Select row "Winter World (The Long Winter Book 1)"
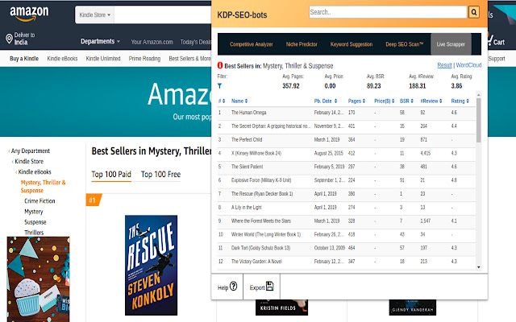516x322 pixels. 347,234
